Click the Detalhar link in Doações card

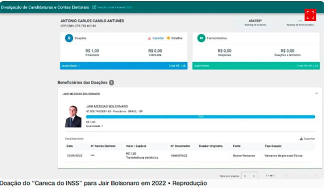[177, 38]
